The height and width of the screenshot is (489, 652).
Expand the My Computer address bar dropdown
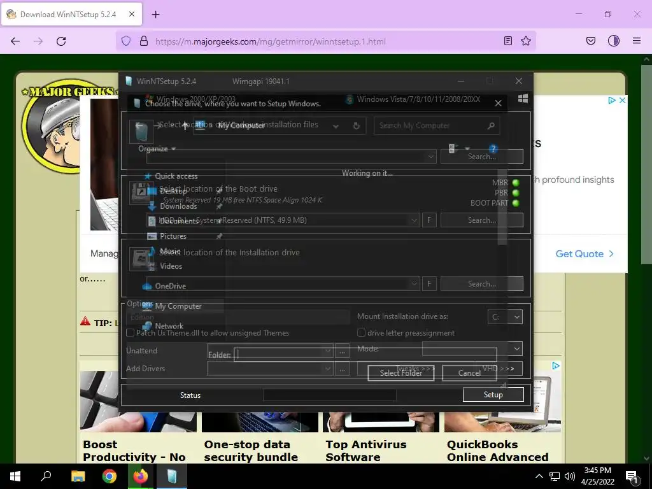[x=336, y=126]
